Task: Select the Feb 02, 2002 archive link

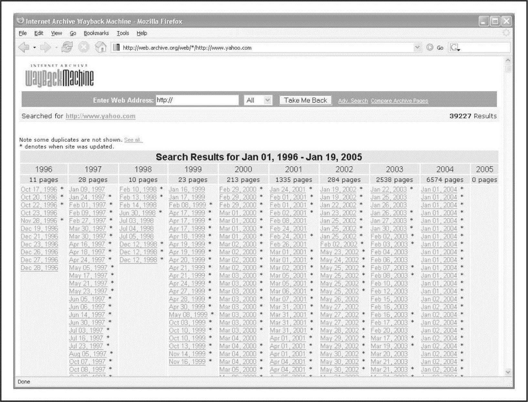Action: (x=339, y=244)
